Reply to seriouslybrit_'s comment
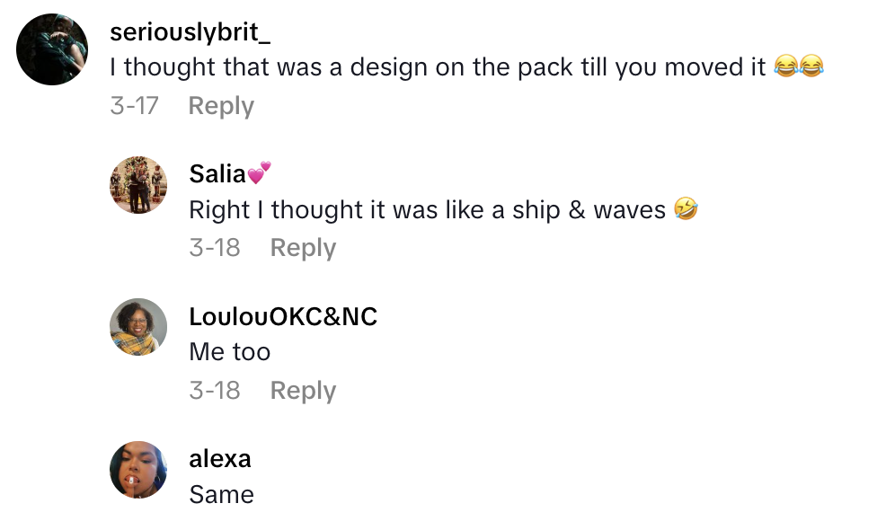Screen dimensions: 886x521 coord(221,106)
